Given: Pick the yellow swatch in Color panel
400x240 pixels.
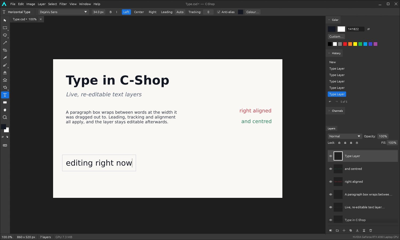Looking at the screenshot, I should pyautogui.click(x=355, y=44).
